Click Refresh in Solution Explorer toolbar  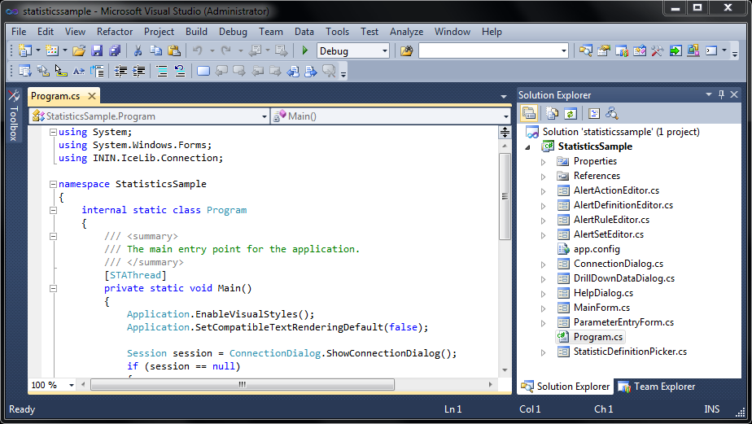click(x=571, y=114)
